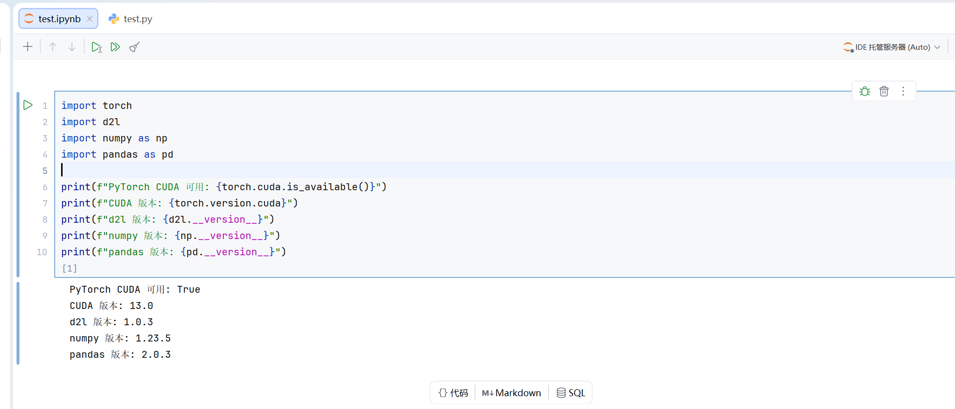
Task: Click the 'import d2l' line
Action: click(x=91, y=122)
